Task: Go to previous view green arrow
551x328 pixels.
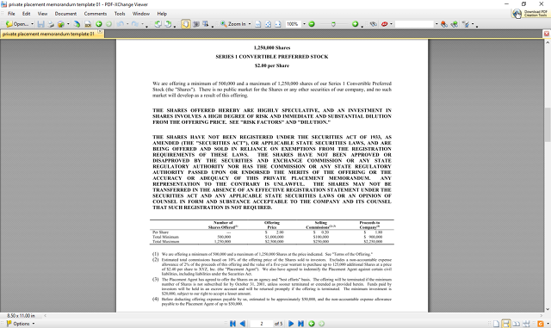Action: coord(99,24)
